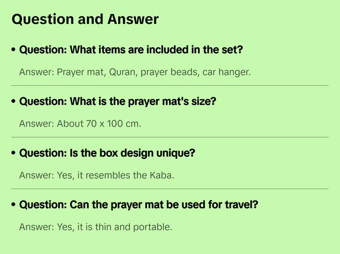The width and height of the screenshot is (340, 254).
Task: Expand the box design unique question
Action: pyautogui.click(x=107, y=153)
